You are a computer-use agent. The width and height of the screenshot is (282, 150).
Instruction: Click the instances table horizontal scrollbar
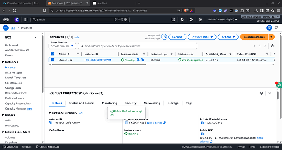click(x=99, y=65)
